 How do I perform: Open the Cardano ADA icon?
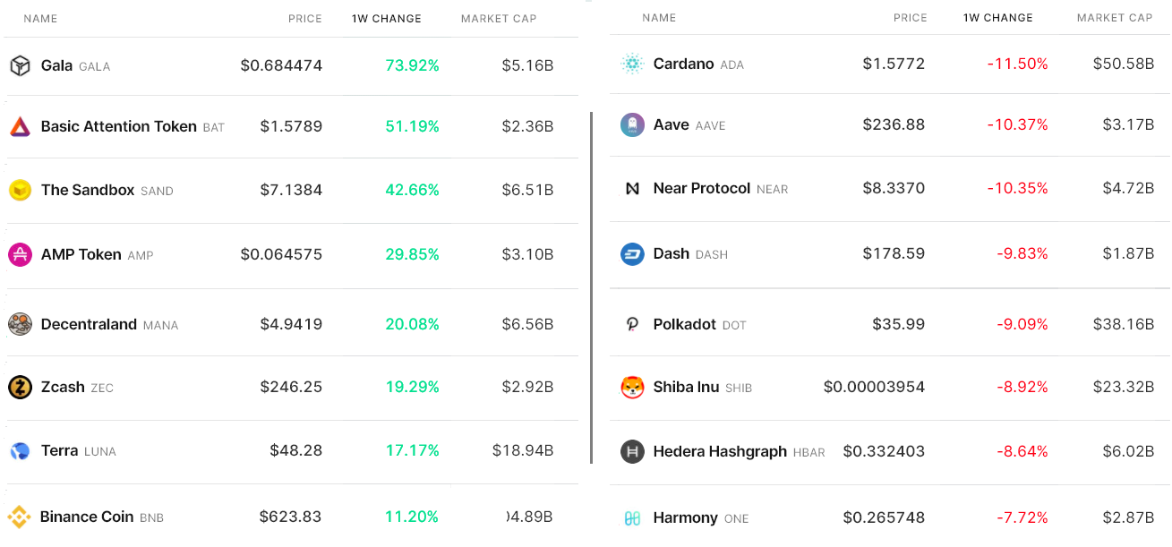(x=632, y=64)
